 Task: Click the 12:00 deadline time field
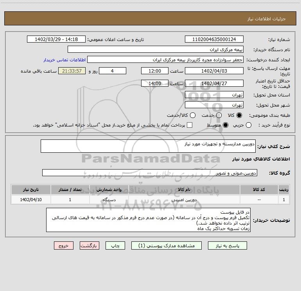point(155,71)
